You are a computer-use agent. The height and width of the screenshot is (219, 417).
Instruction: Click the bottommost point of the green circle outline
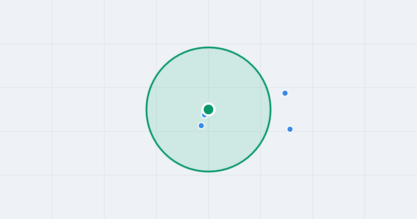[x=208, y=171]
